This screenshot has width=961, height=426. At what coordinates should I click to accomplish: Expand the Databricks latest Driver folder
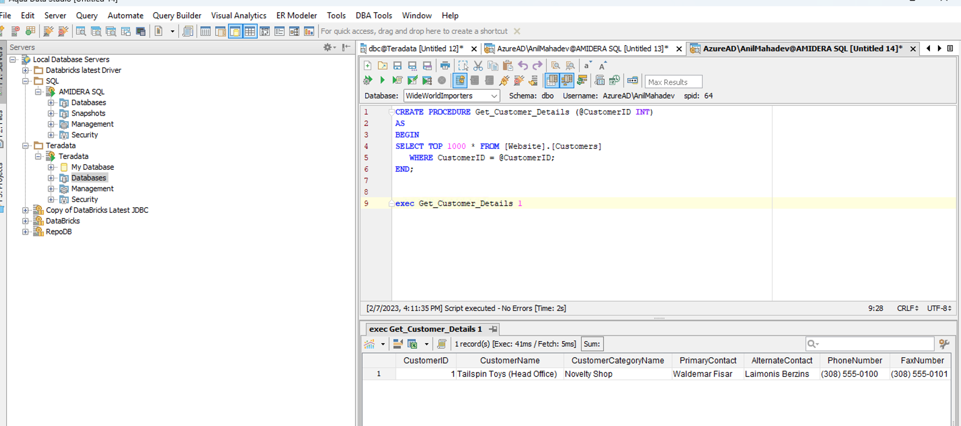click(x=25, y=70)
